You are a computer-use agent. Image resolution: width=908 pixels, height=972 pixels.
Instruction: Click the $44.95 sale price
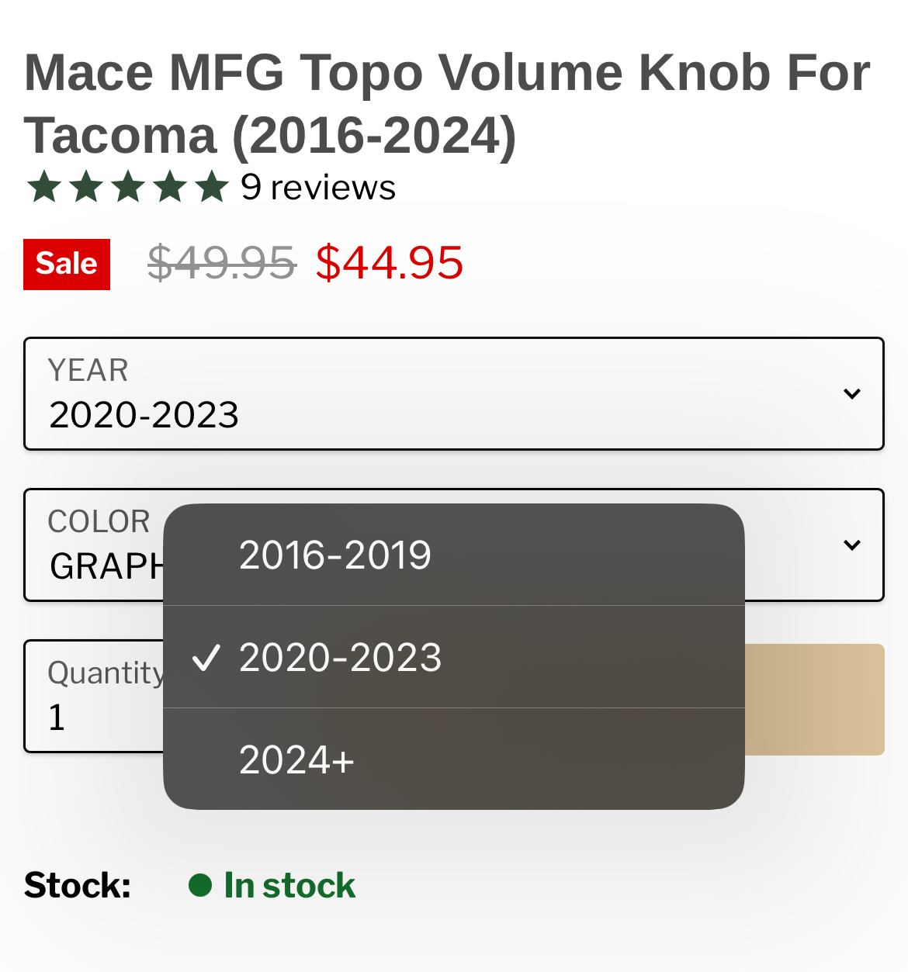(x=390, y=262)
